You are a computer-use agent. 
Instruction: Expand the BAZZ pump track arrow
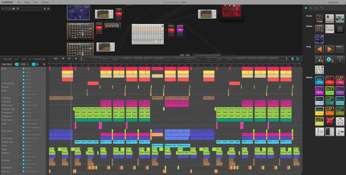coord(20,105)
